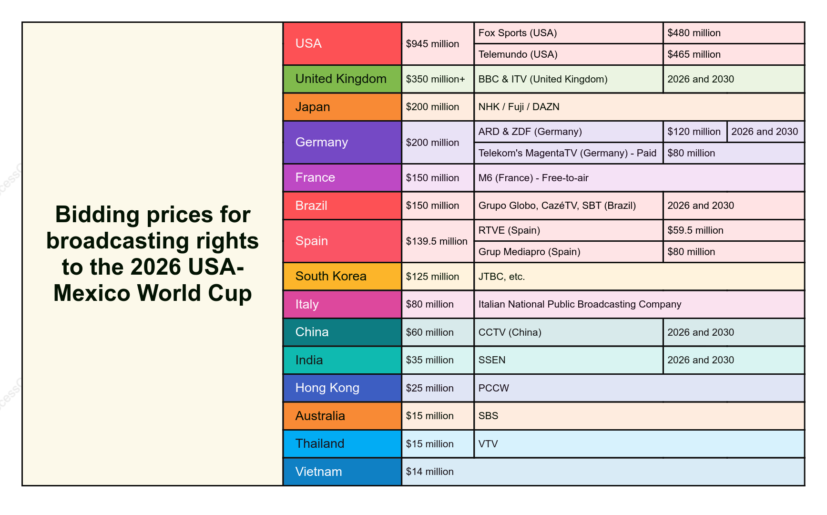The image size is (827, 515).
Task: Select Germany's 2026 and 2030 cell
Action: 766,132
